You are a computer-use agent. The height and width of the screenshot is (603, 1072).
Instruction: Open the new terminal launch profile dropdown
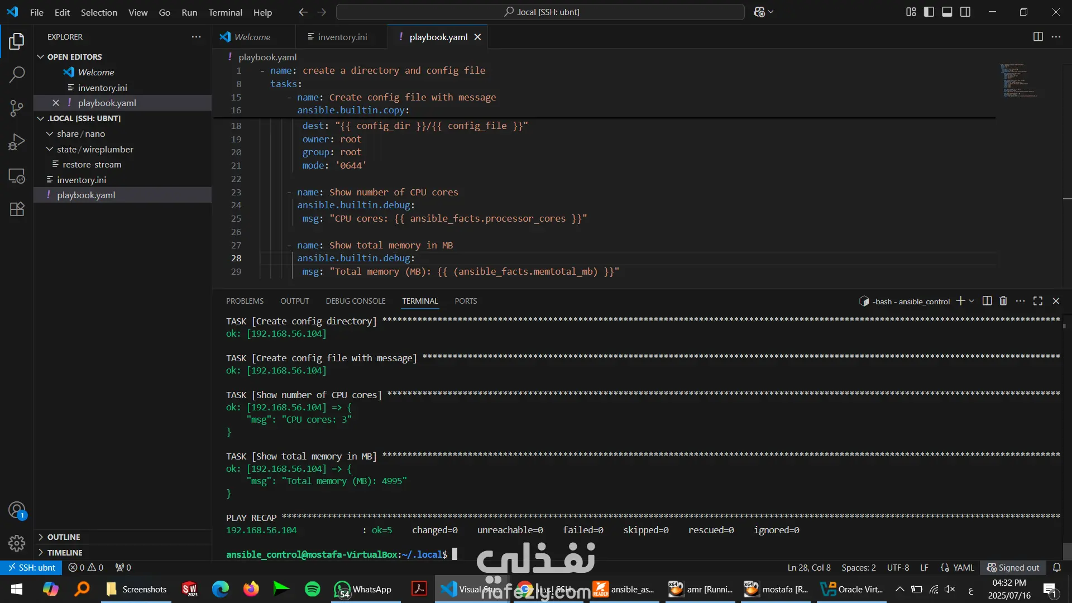click(972, 301)
